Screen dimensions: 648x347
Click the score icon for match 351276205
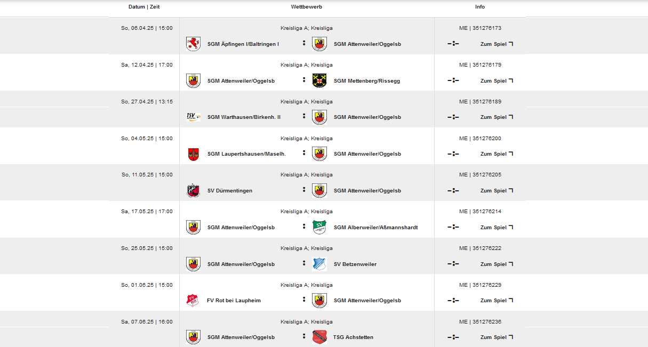pos(453,190)
